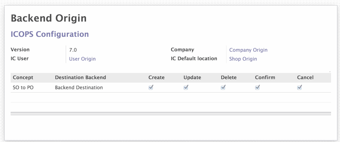Click the Backend Origin title
The height and width of the screenshot is (142, 340).
(x=48, y=18)
